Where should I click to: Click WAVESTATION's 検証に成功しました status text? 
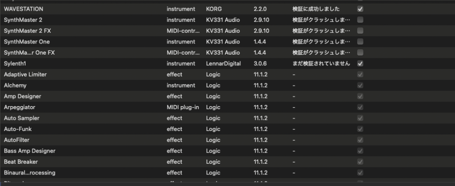[x=316, y=9]
